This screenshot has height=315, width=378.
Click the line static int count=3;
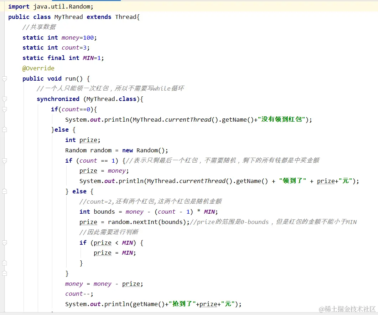pyautogui.click(x=56, y=48)
